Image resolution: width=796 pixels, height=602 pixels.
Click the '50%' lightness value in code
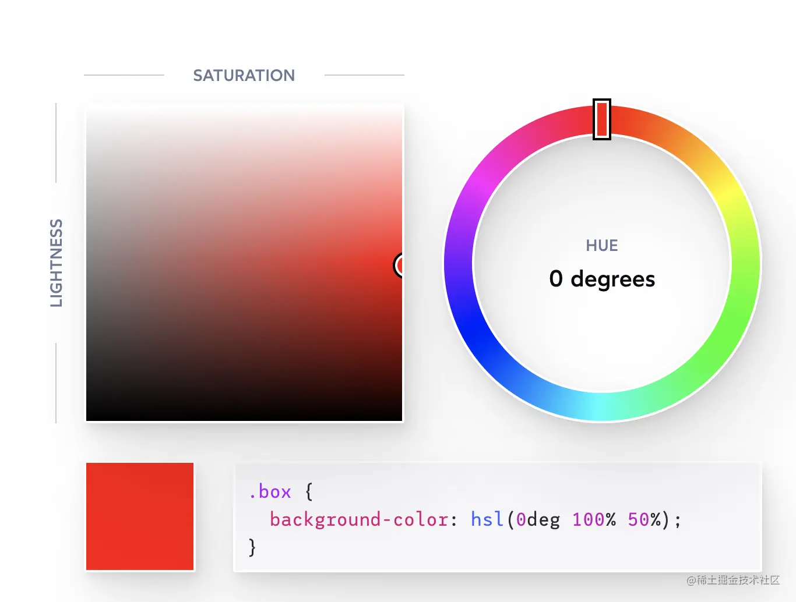click(x=644, y=519)
